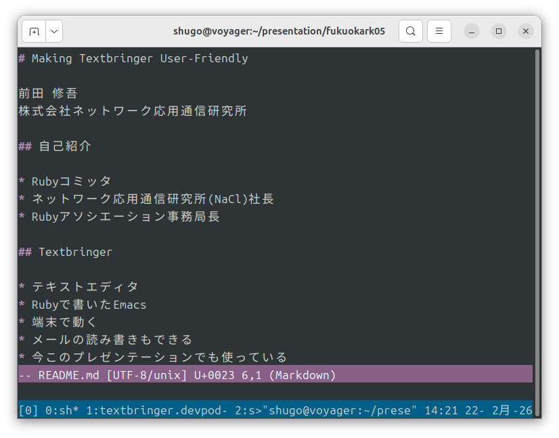Open the terminal search

coord(411,30)
